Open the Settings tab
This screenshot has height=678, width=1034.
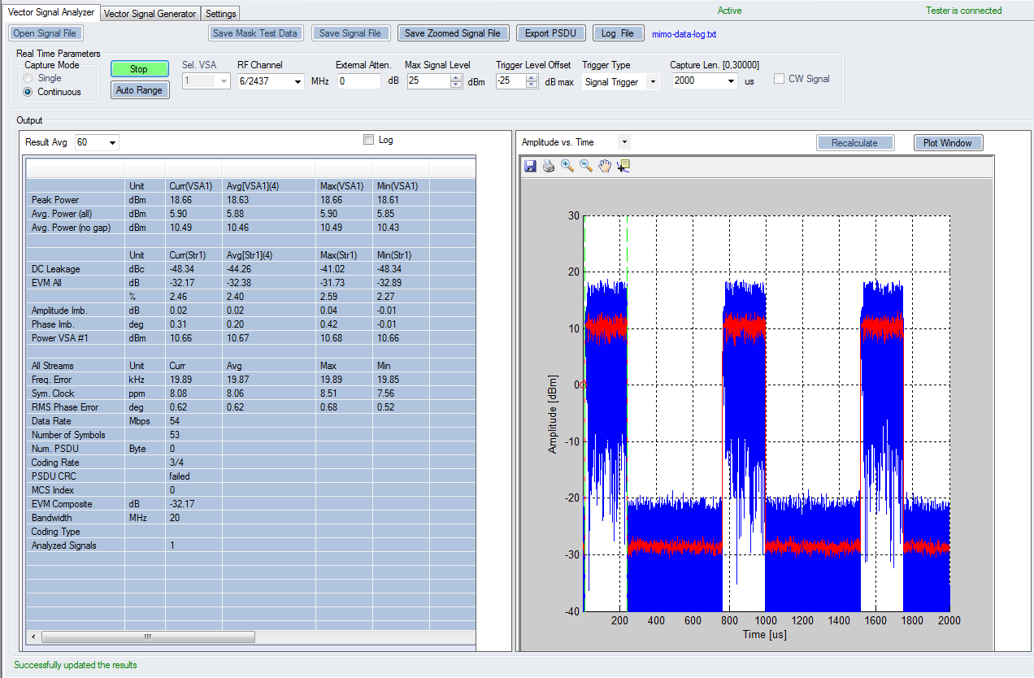220,14
